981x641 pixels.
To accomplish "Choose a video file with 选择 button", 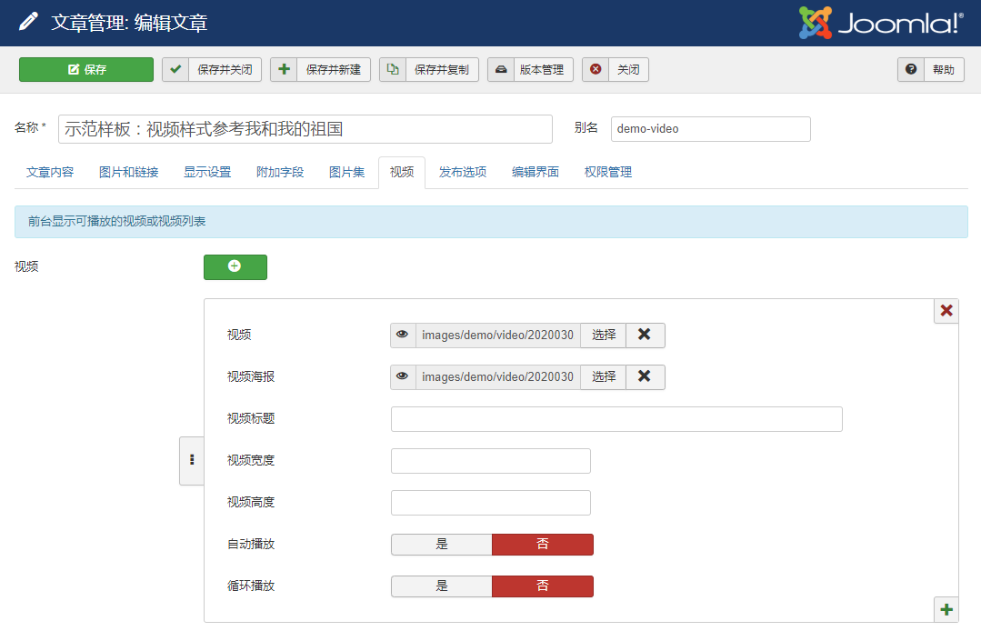I will (x=604, y=335).
